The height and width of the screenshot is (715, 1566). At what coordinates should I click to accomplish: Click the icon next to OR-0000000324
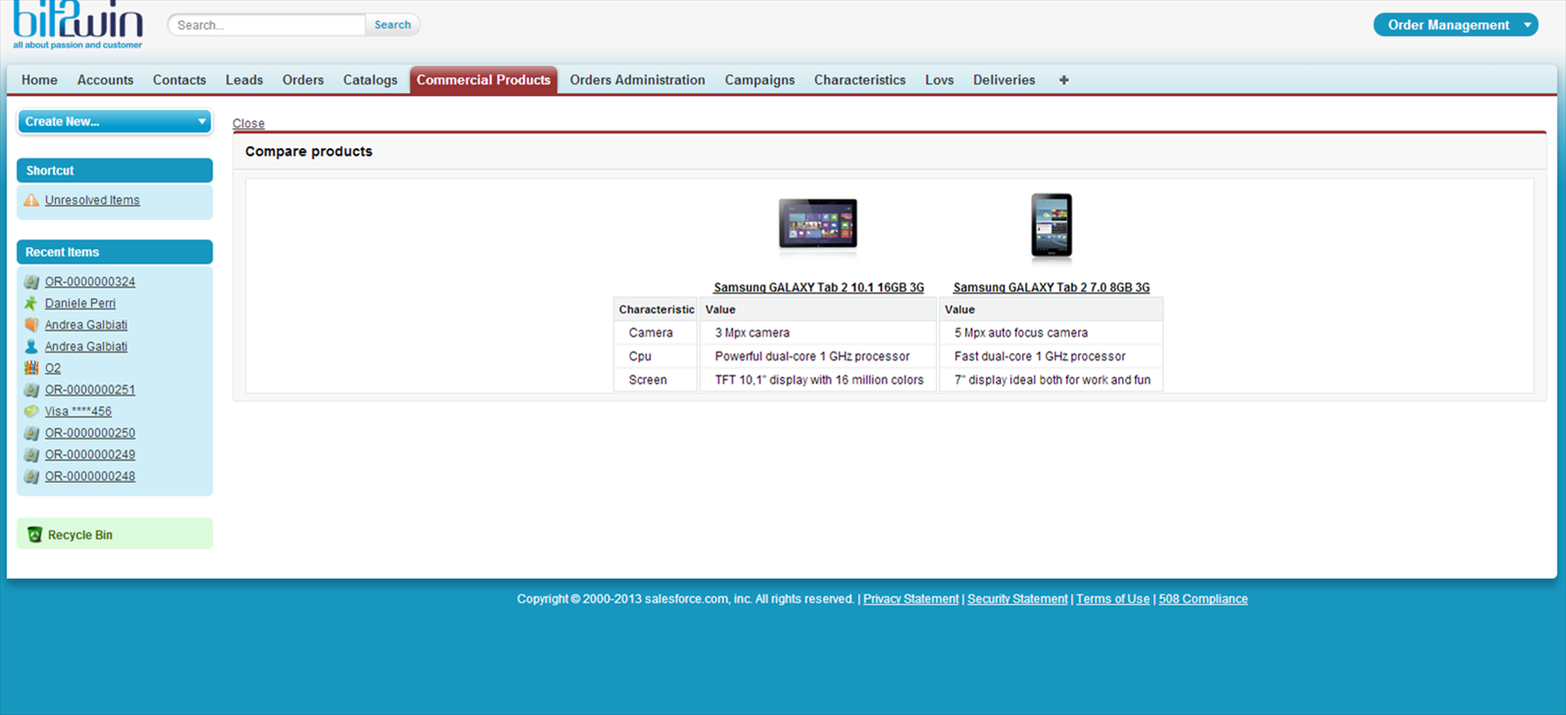31,282
